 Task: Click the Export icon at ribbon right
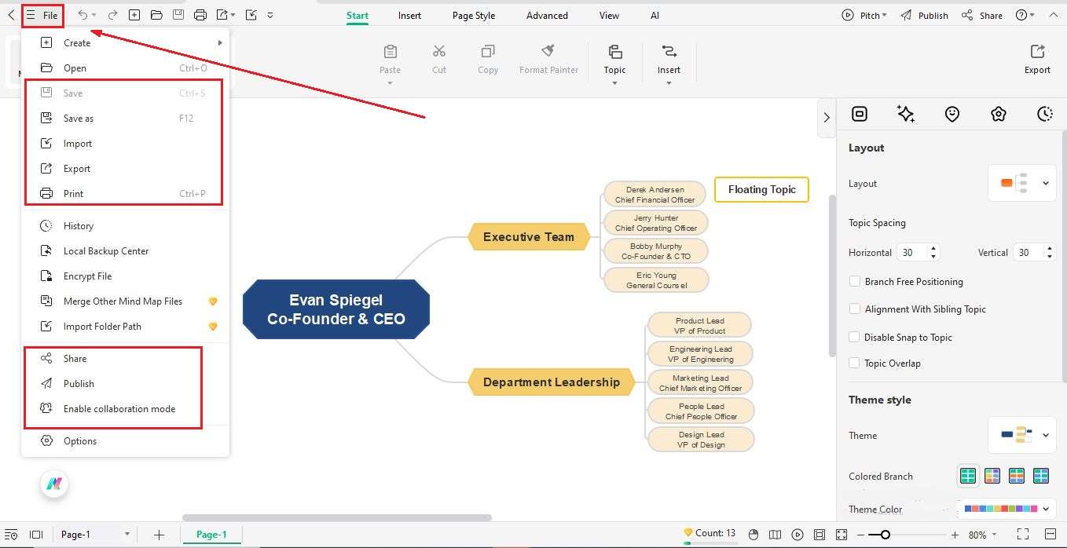point(1037,52)
